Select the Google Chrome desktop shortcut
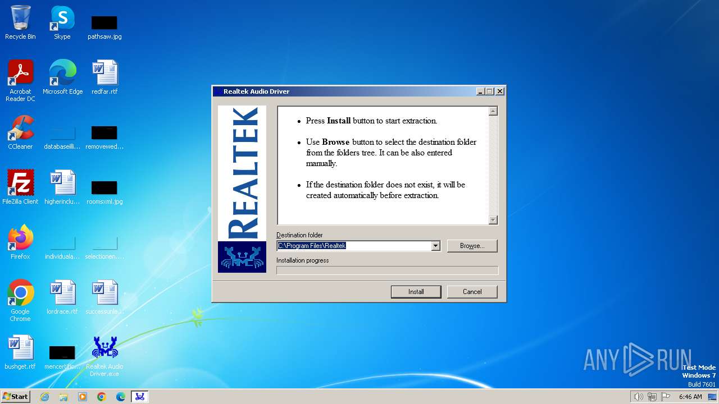719x404 pixels. pos(20,301)
